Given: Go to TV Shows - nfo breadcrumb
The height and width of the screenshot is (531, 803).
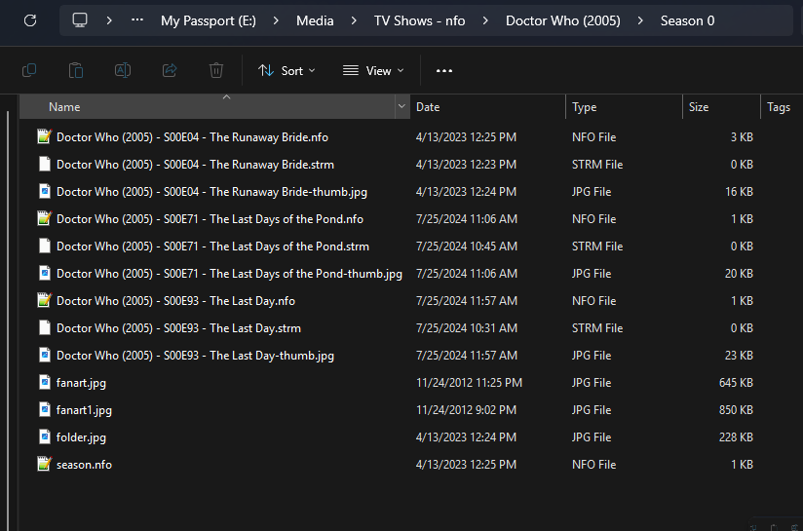Looking at the screenshot, I should pos(419,20).
